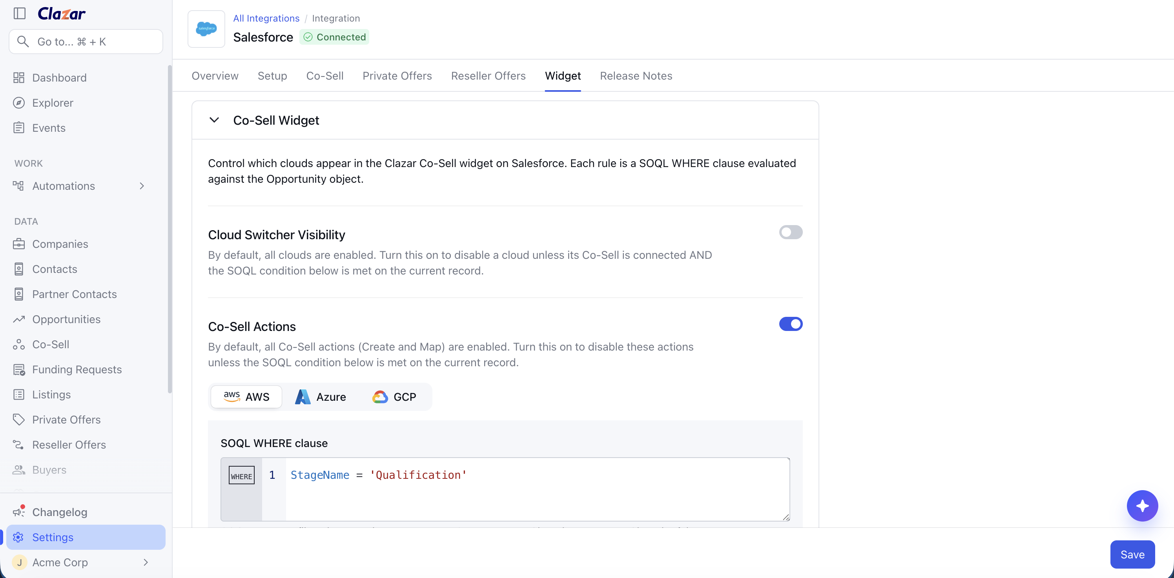Open Changelog in the sidebar
1174x578 pixels.
coord(86,512)
